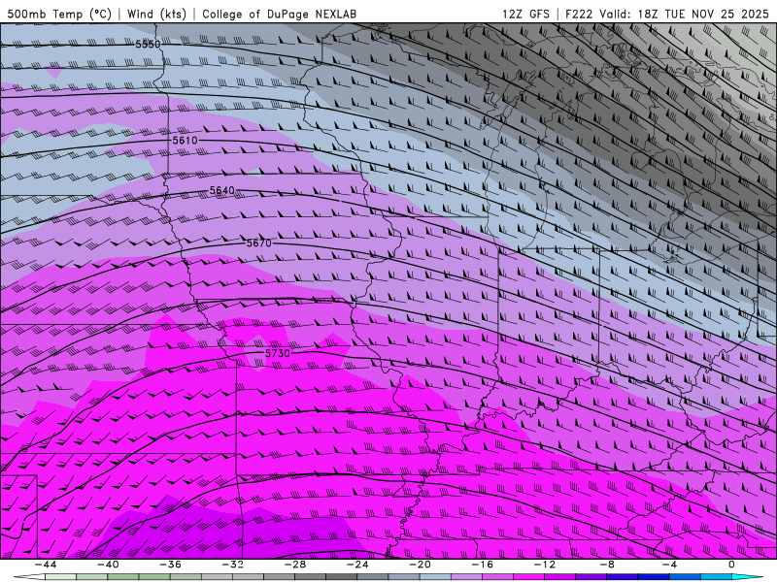Click the -20 color scale label
This screenshot has width=777, height=582.
pos(420,565)
